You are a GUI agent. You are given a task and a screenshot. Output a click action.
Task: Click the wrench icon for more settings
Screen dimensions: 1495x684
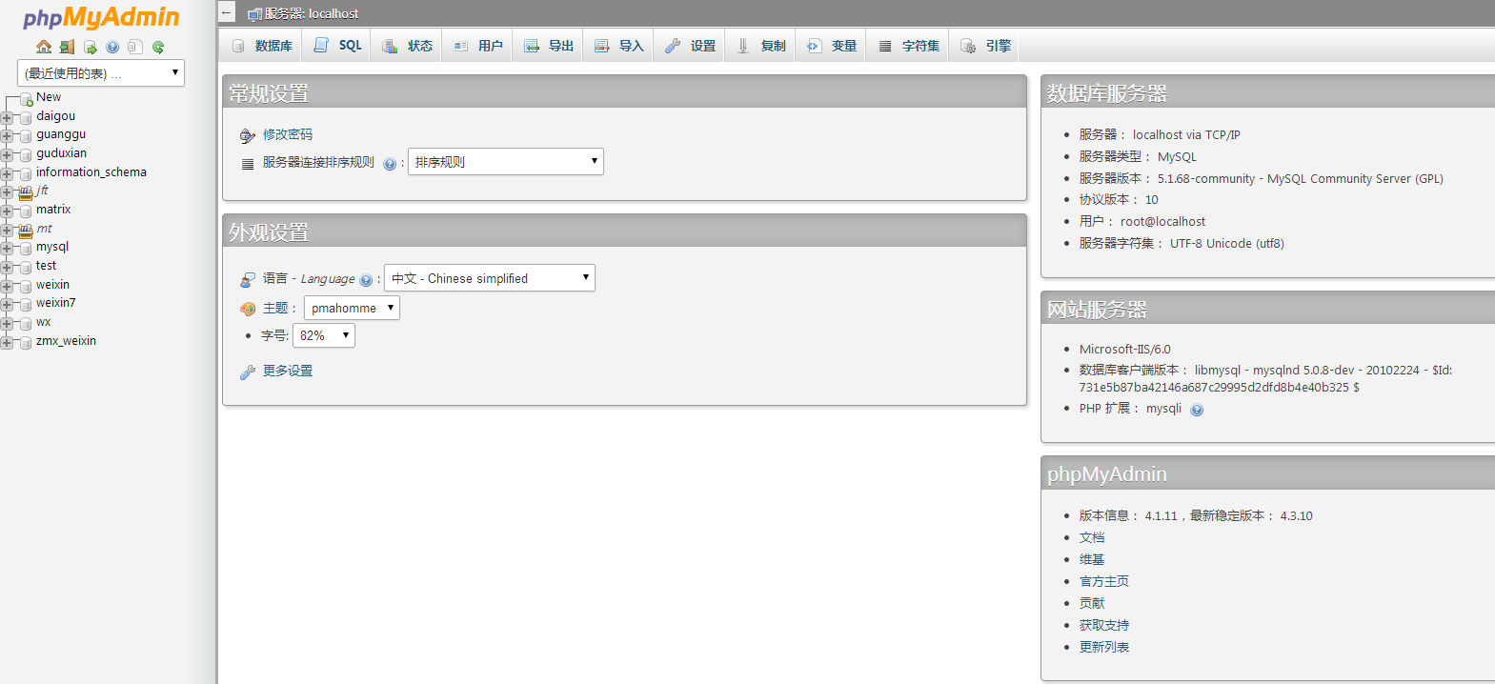coord(248,372)
